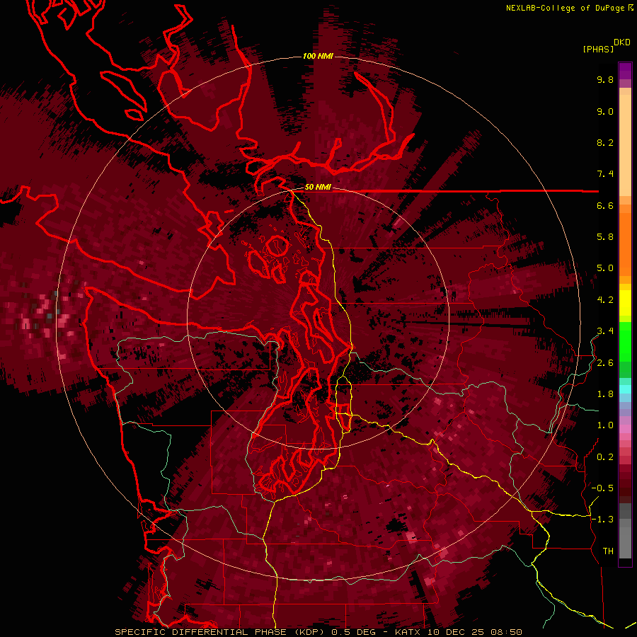Pick the bright green band on the color scale

pyautogui.click(x=625, y=341)
